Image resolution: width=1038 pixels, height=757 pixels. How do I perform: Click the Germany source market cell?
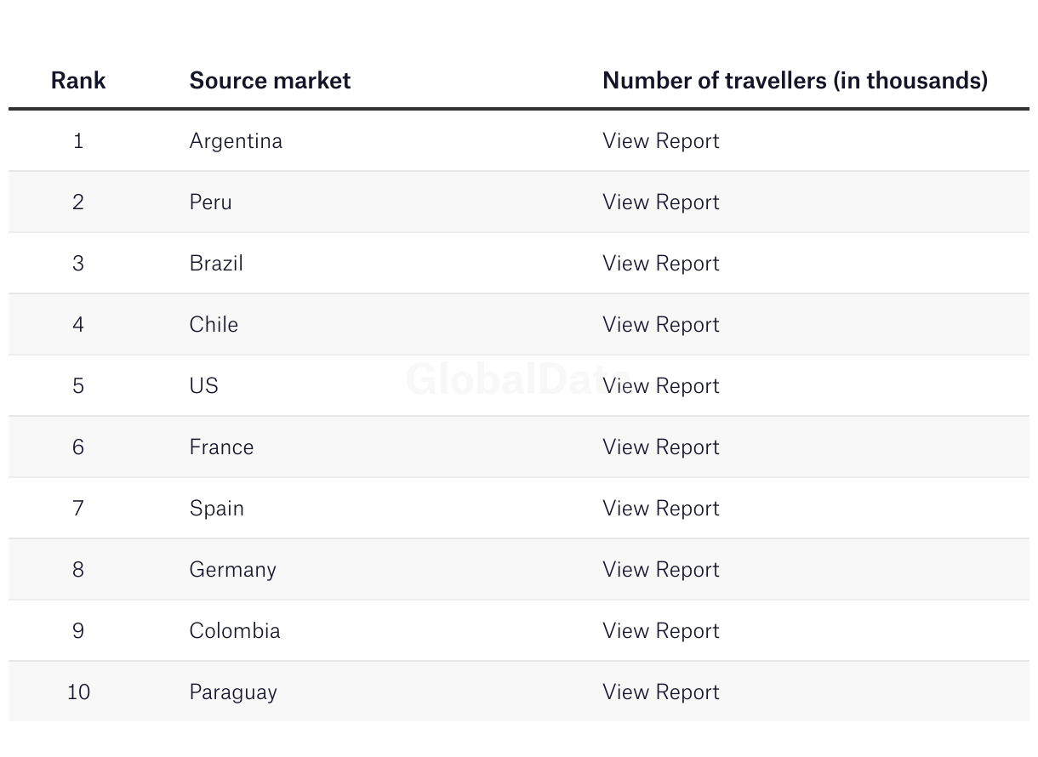coord(232,569)
